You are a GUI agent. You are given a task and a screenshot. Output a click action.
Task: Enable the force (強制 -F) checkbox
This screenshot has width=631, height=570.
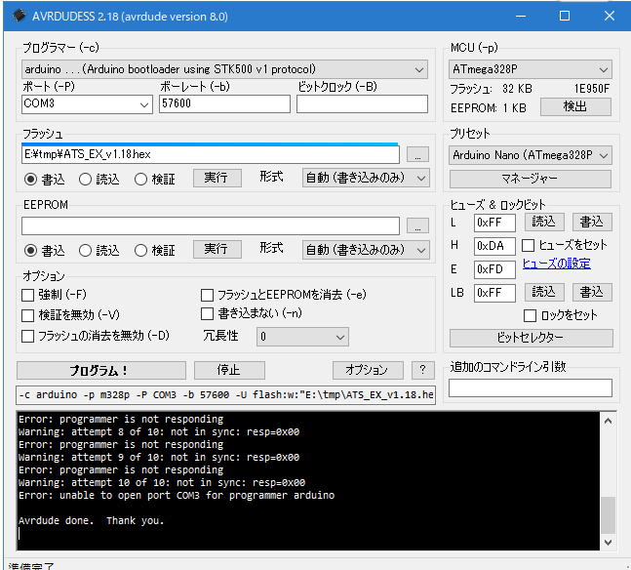click(x=28, y=295)
